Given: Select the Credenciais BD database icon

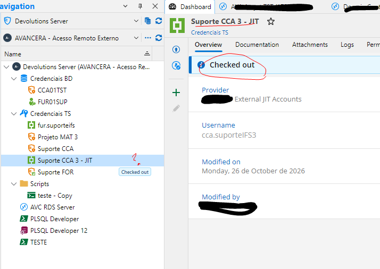Looking at the screenshot, I should point(24,79).
